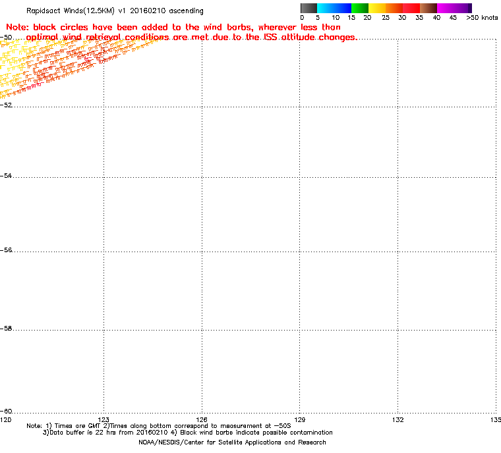The width and height of the screenshot is (501, 453).
Task: Click the red note line starting 'Note: black circles'
Action: pyautogui.click(x=173, y=27)
